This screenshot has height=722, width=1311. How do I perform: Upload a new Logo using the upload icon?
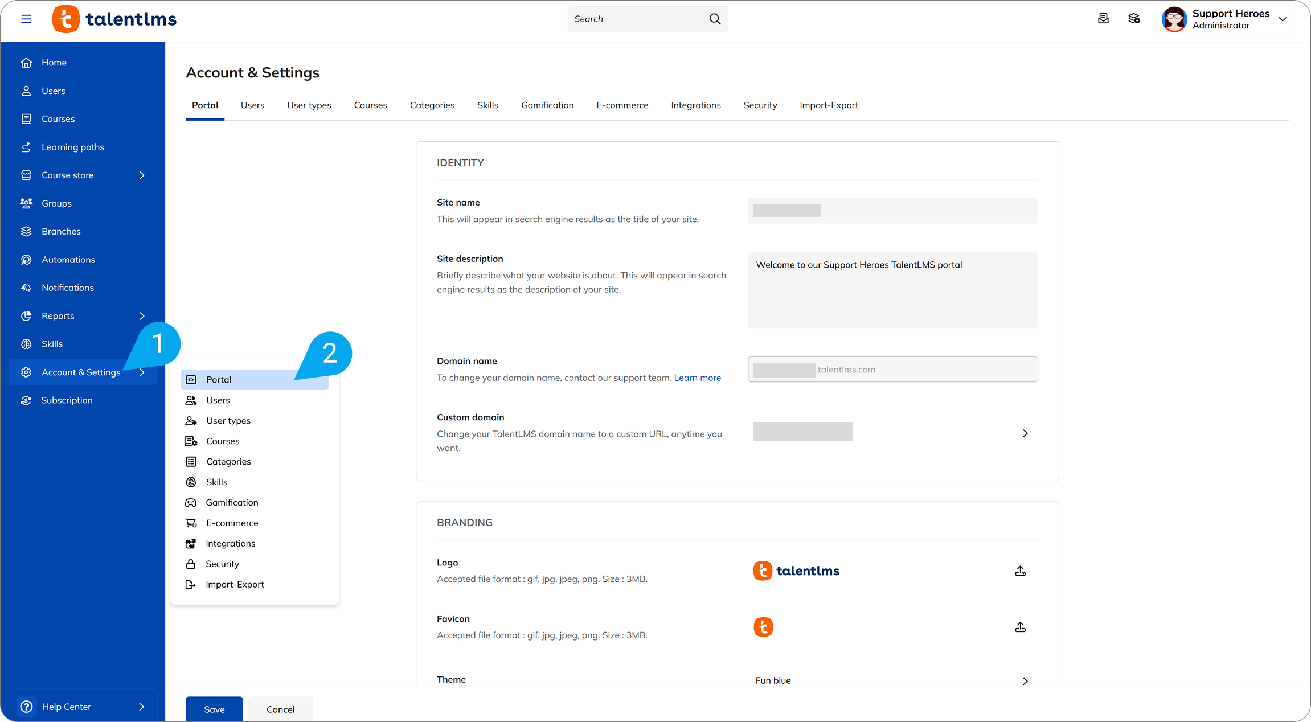pos(1020,571)
